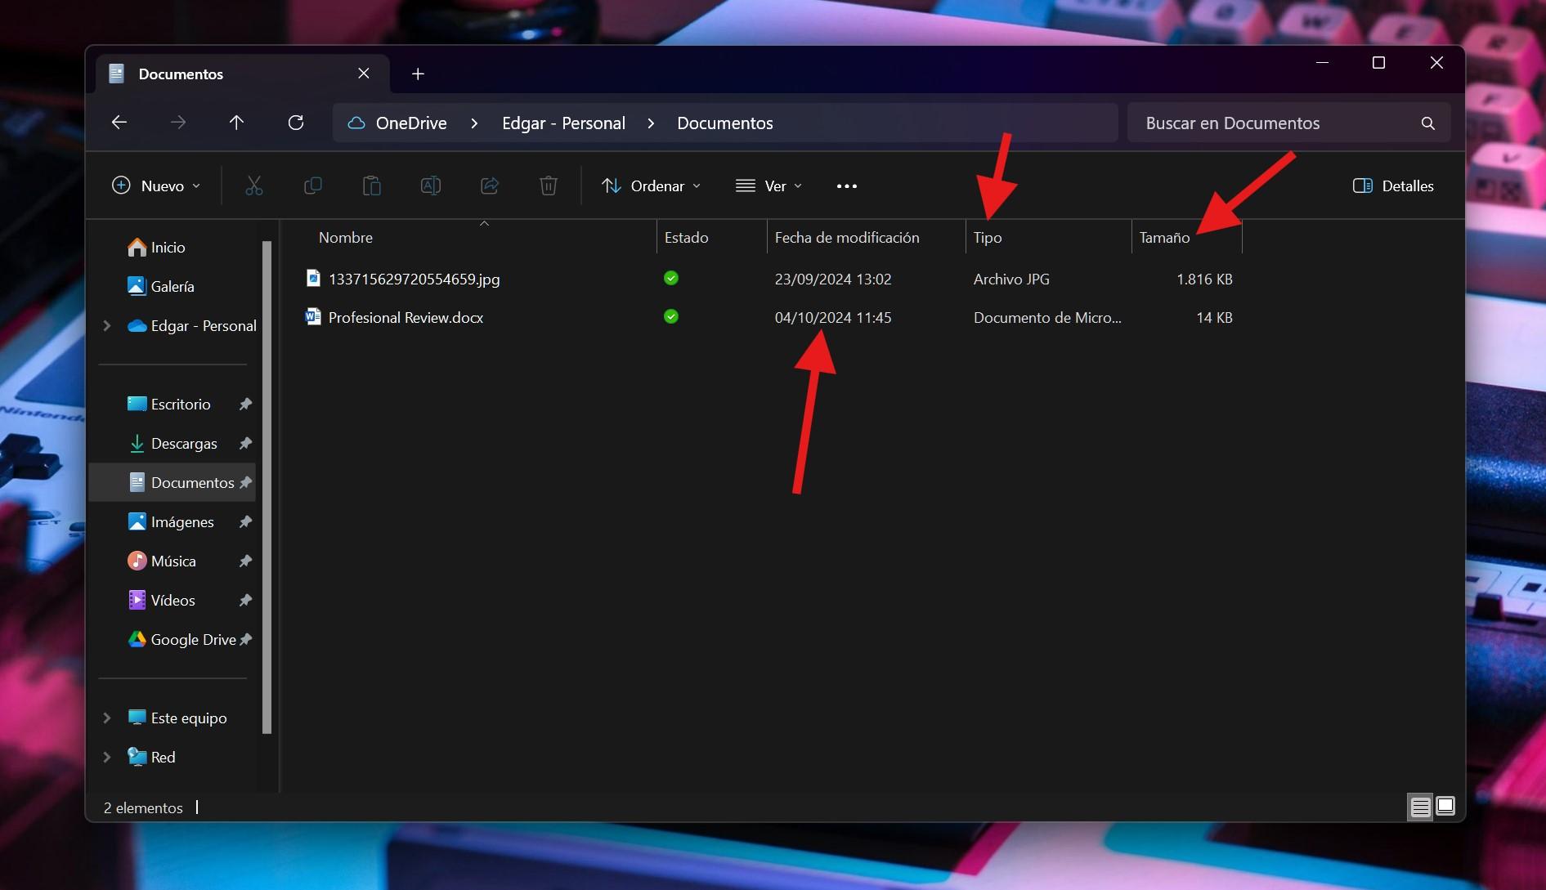Refresh the current folder view

296,123
